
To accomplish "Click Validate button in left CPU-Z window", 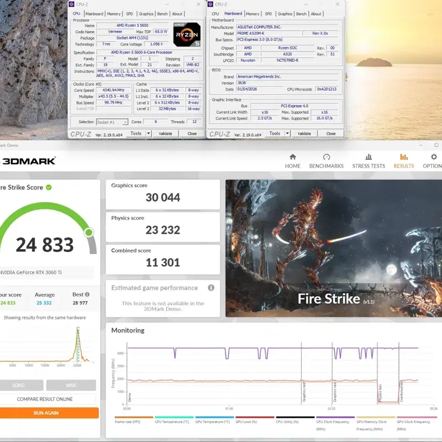I will pyautogui.click(x=165, y=134).
